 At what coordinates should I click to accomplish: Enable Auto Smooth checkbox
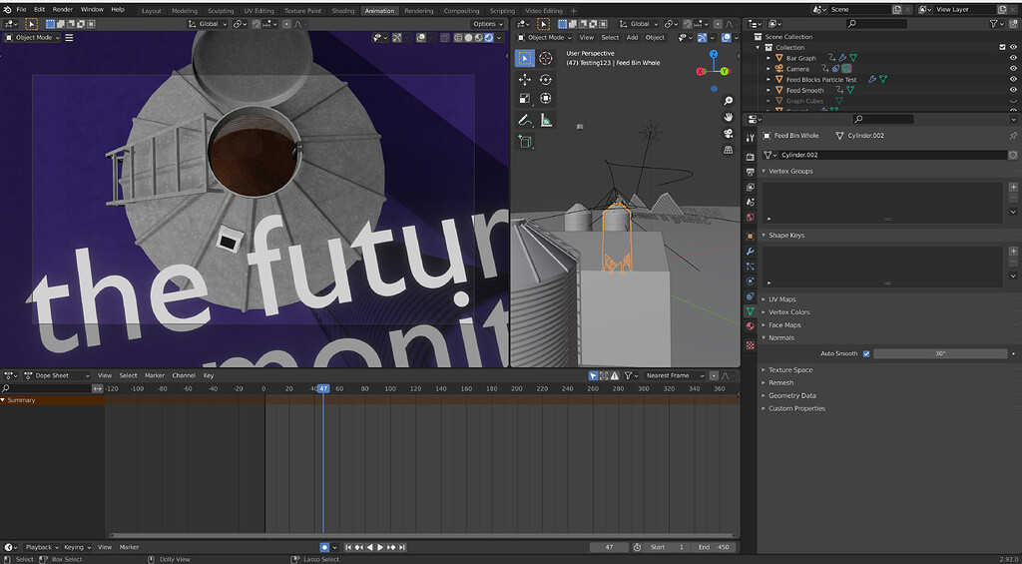(866, 353)
